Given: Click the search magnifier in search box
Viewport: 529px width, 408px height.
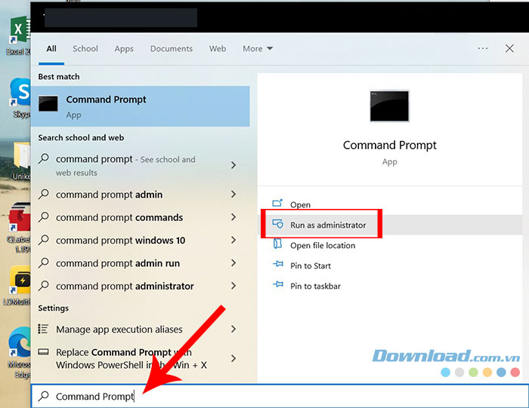Looking at the screenshot, I should point(44,396).
